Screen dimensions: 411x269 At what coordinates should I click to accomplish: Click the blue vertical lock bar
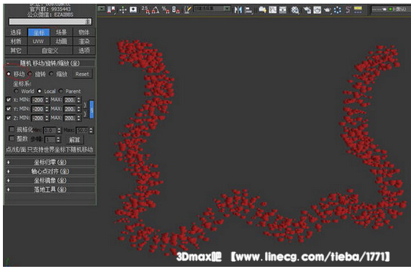(x=92, y=109)
